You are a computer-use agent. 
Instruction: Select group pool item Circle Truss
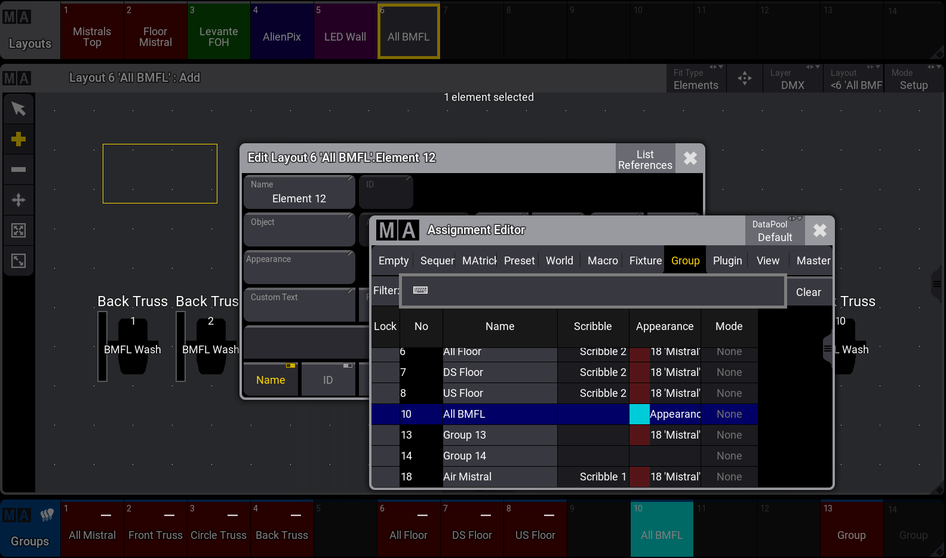(x=219, y=529)
